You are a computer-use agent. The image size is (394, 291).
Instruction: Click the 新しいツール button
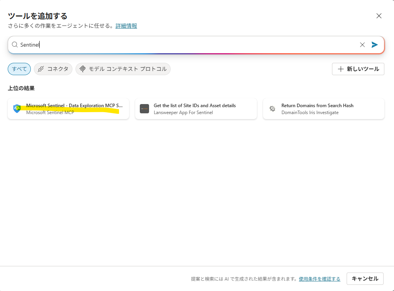[358, 69]
